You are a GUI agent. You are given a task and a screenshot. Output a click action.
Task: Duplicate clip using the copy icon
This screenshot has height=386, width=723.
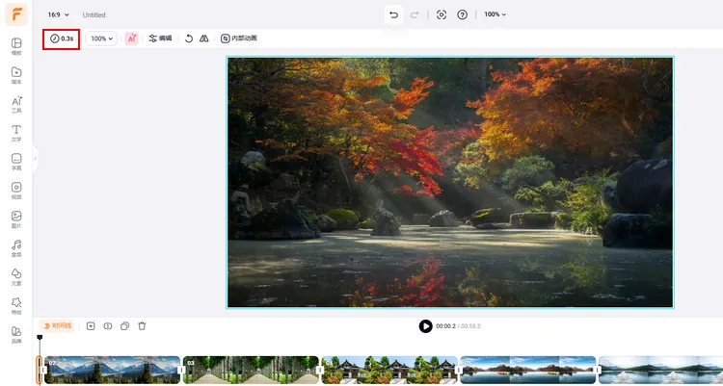pos(124,326)
